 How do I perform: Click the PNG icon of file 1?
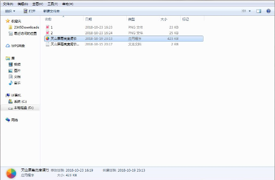[47, 27]
